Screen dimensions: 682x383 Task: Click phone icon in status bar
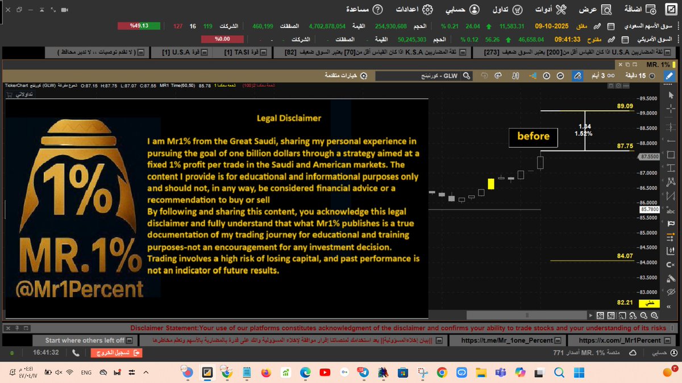[77, 353]
